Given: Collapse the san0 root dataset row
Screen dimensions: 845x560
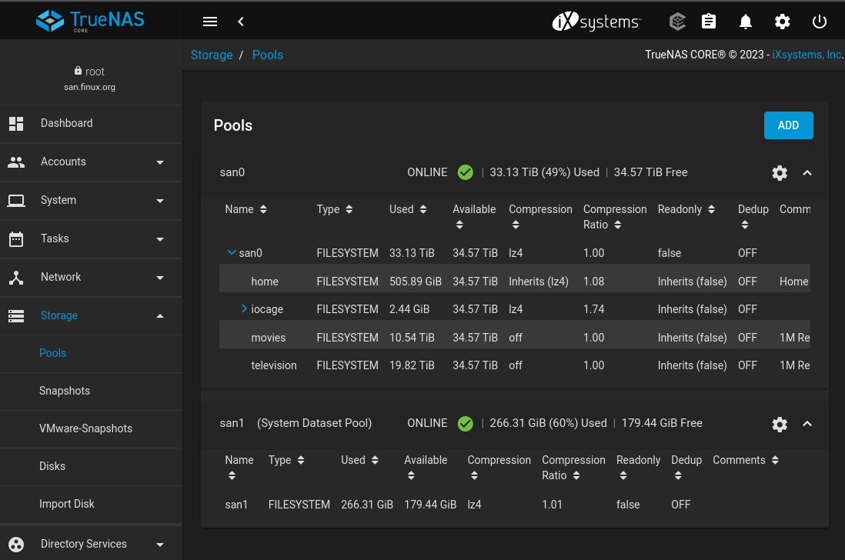Looking at the screenshot, I should (231, 252).
